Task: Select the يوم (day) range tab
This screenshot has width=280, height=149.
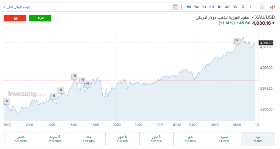Action: click(x=258, y=139)
